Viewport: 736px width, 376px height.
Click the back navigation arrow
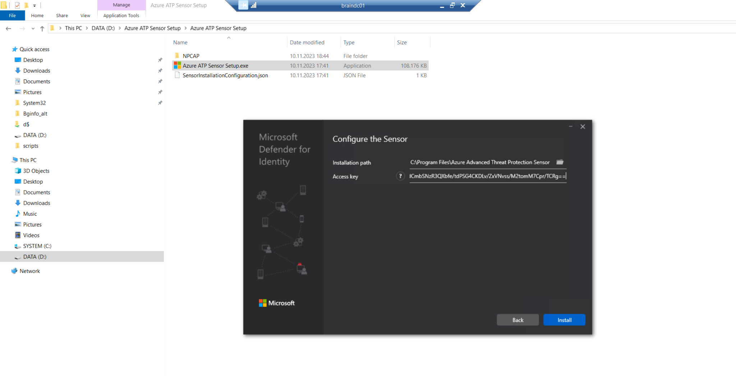[8, 28]
